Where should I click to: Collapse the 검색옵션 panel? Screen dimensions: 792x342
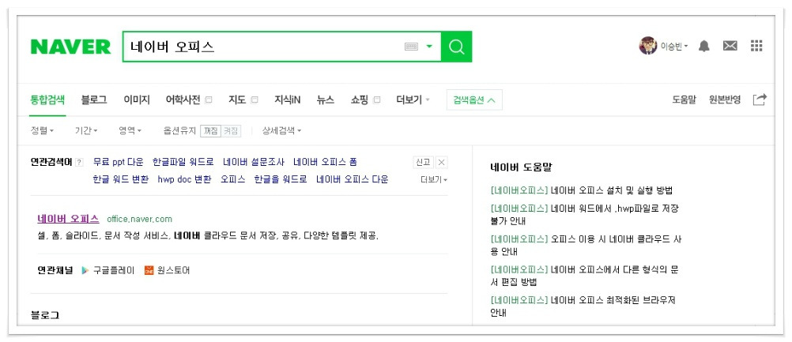474,100
